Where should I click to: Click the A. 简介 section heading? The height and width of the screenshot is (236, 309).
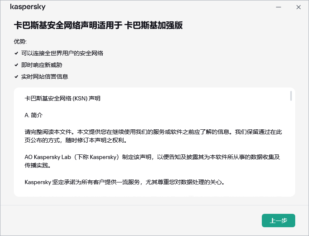coord(33,115)
